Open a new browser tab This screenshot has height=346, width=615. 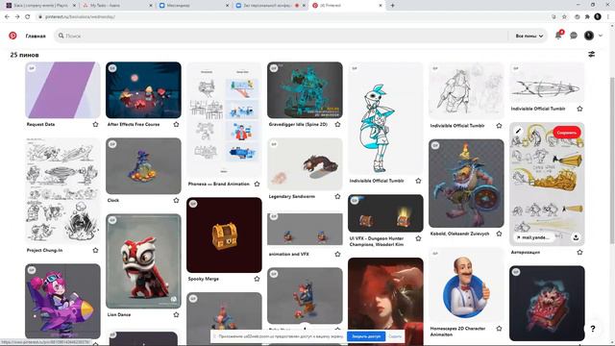pos(392,6)
